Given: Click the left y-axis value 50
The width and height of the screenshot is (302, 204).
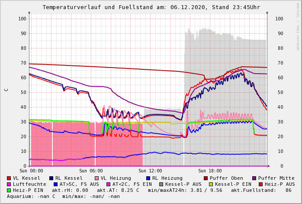Looking at the screenshot, I should [23, 92].
